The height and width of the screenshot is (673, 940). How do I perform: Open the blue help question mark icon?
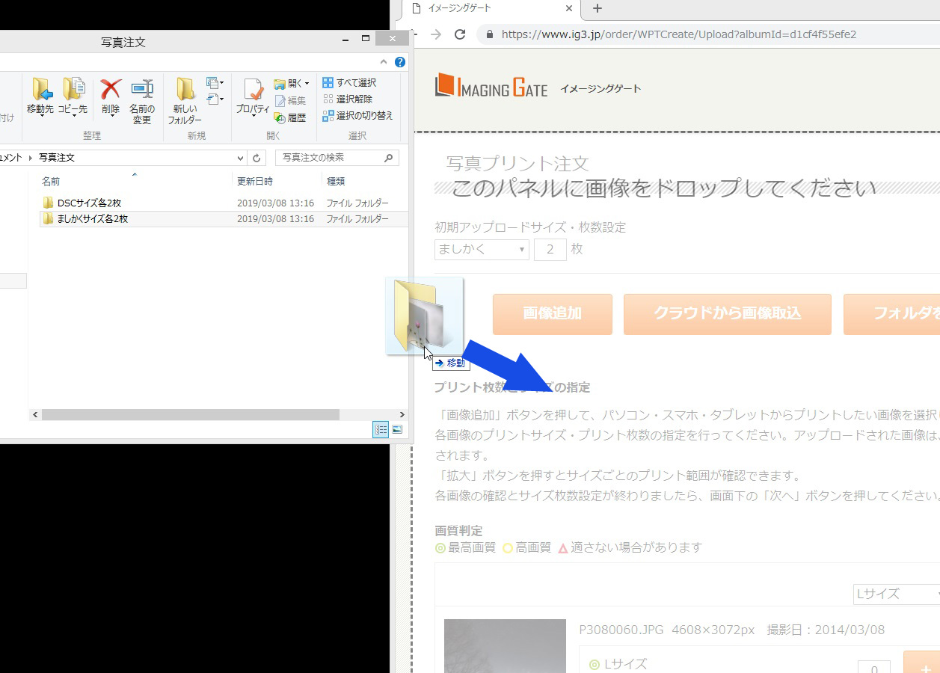[x=401, y=62]
